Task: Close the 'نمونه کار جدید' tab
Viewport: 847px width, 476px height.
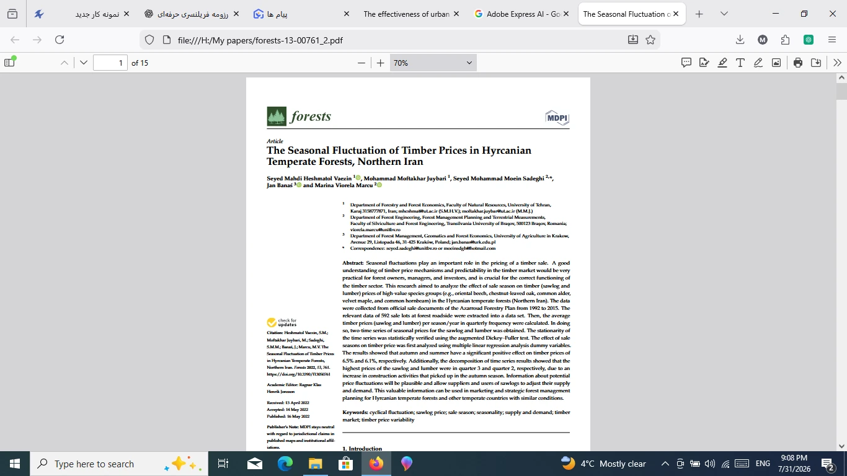Action: [x=126, y=14]
